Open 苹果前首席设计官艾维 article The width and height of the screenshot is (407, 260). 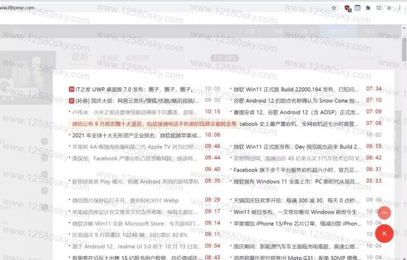click(135, 212)
